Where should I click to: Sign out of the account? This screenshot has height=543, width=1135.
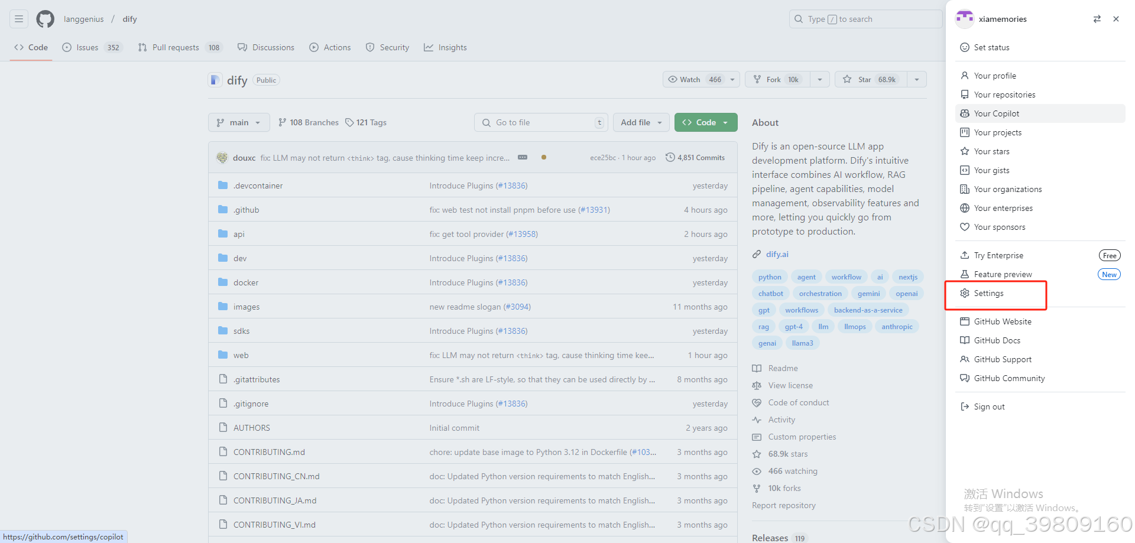(1040, 407)
